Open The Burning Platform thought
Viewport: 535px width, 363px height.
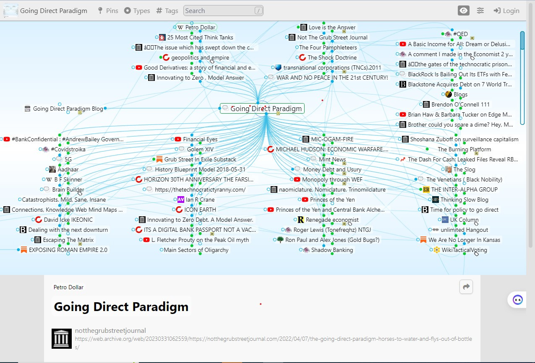(x=464, y=149)
